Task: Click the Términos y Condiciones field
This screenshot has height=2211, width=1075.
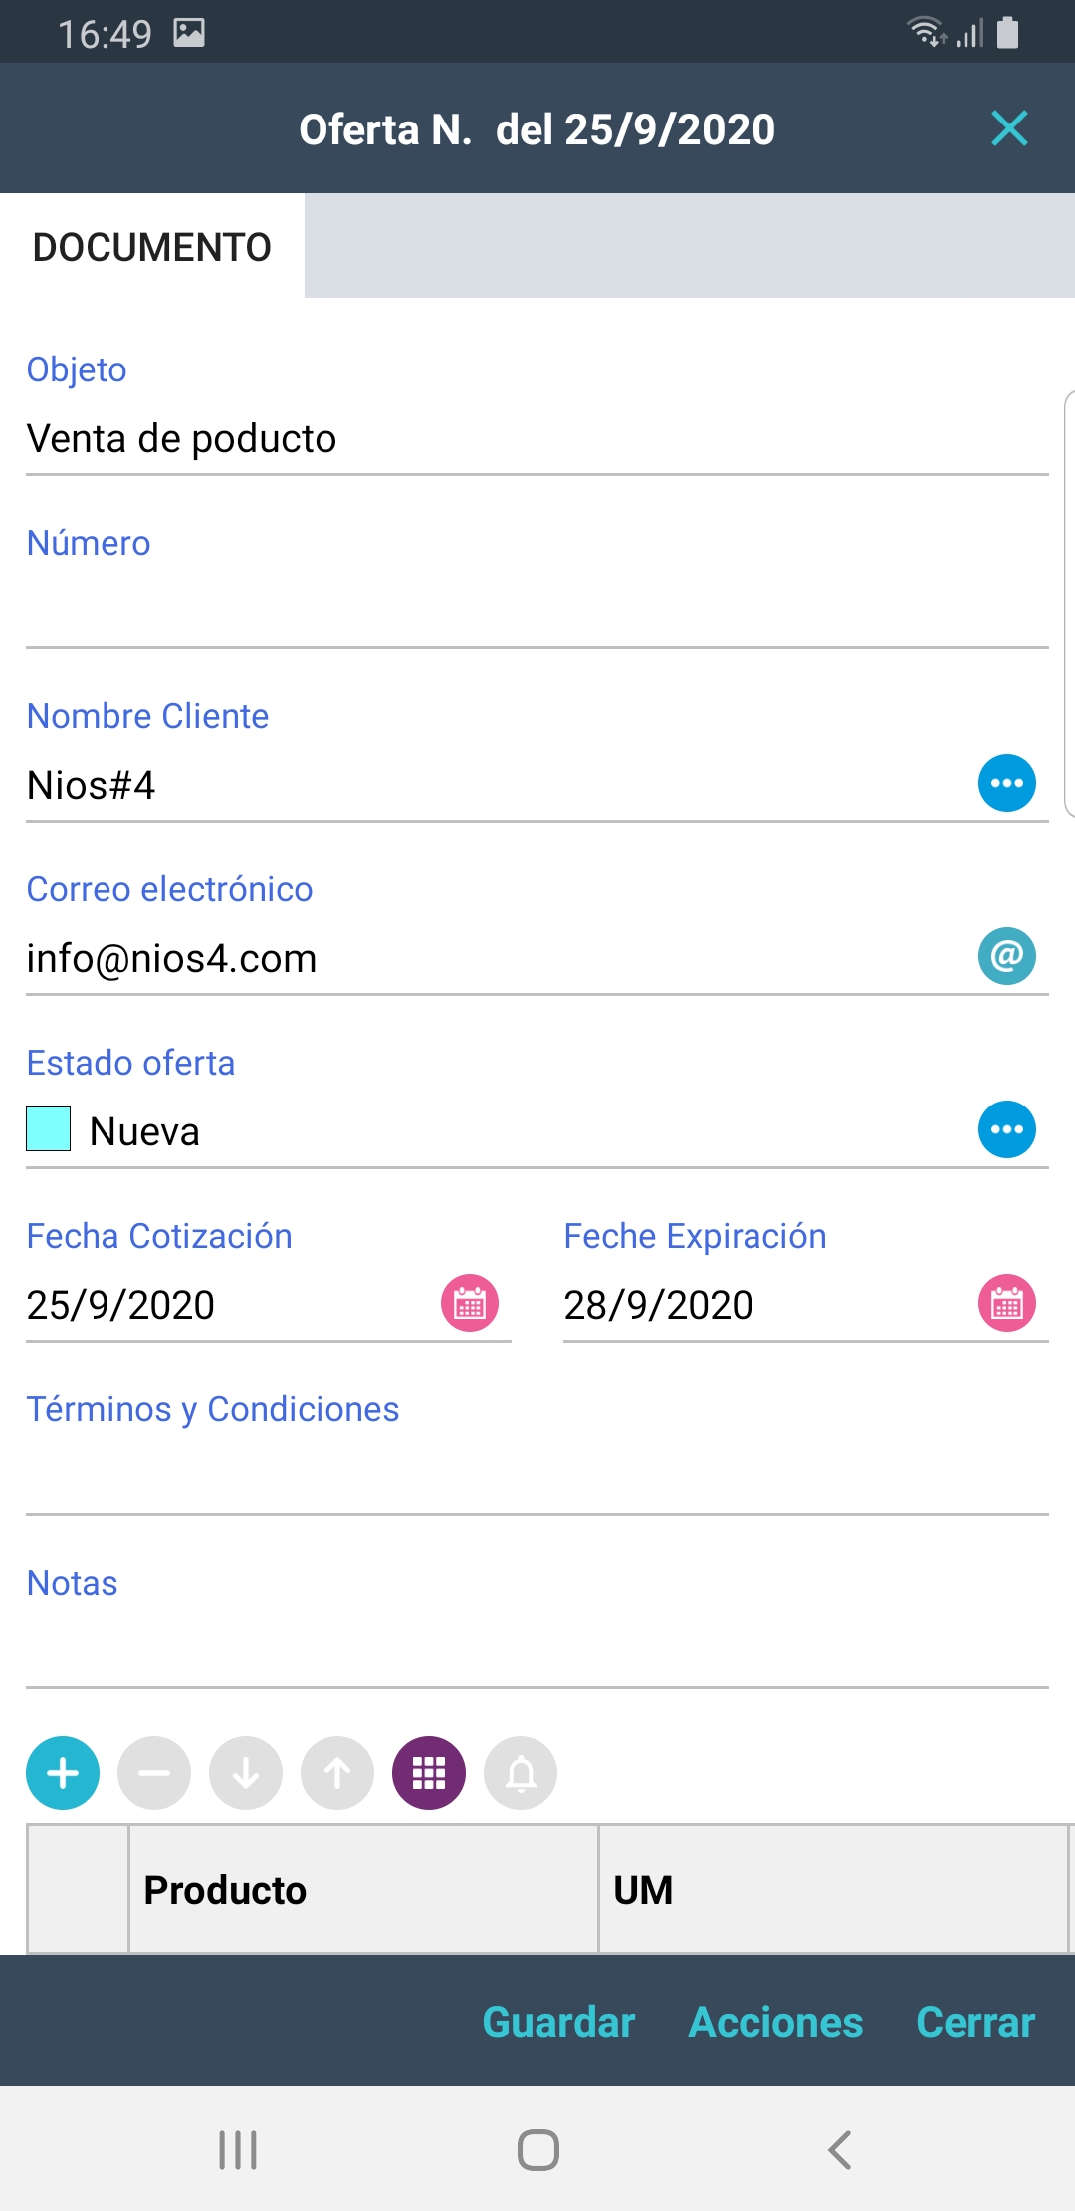Action: [537, 1479]
